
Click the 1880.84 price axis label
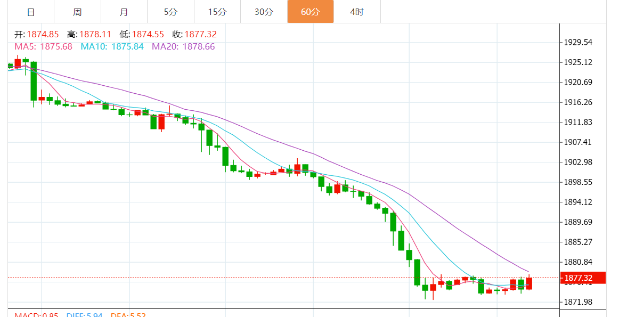pos(578,262)
